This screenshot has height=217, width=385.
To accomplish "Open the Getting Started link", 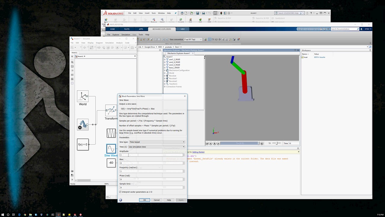I will (x=198, y=152).
